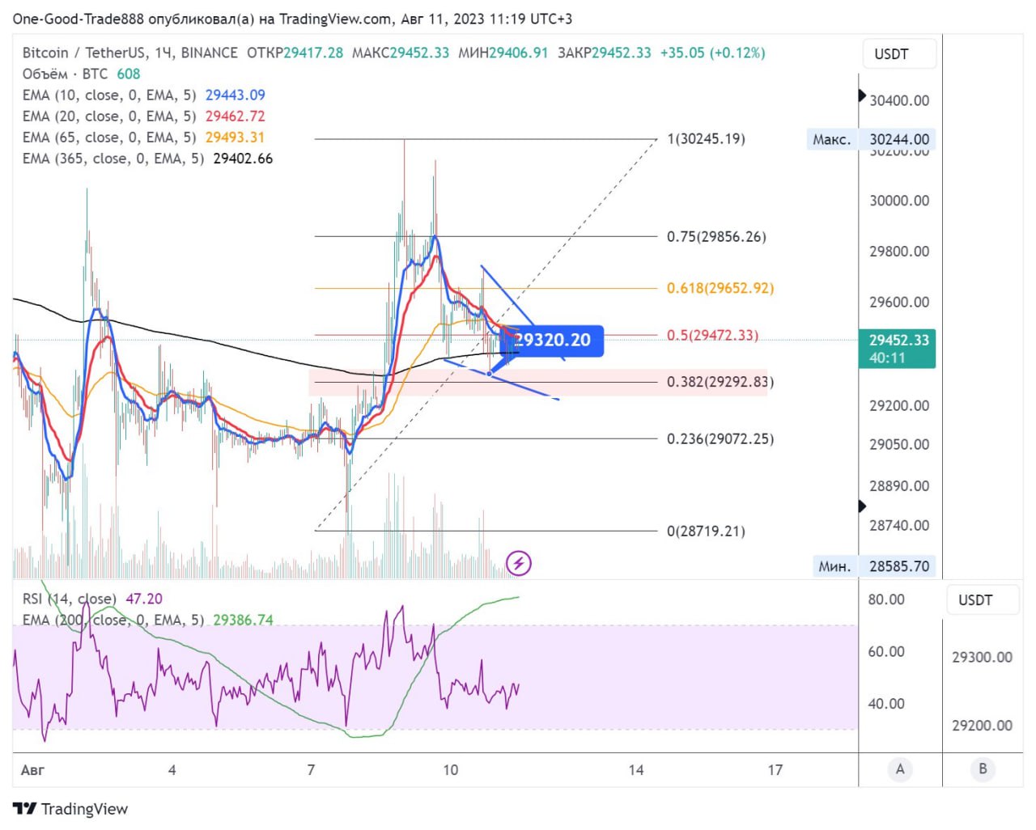Select the Fibonacci 0.236(29072.25) level label
The height and width of the screenshot is (830, 1036).
[x=720, y=439]
